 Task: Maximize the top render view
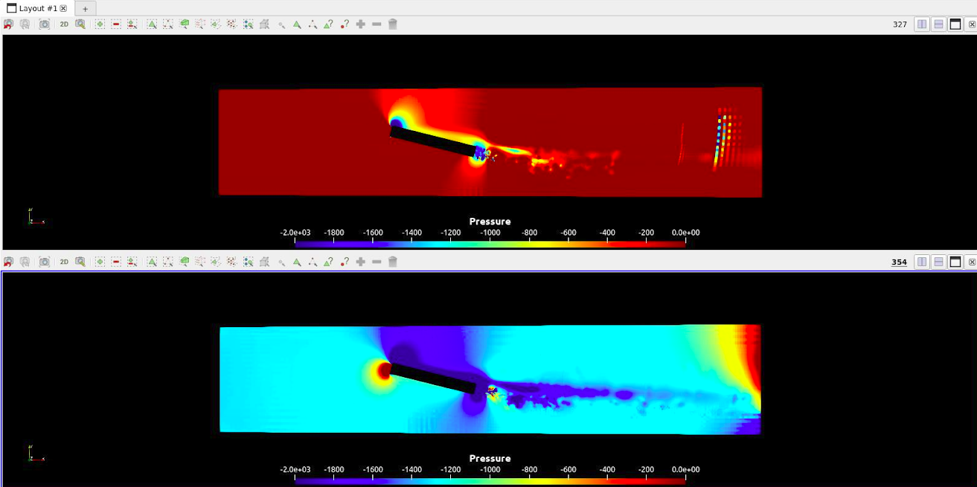[955, 25]
